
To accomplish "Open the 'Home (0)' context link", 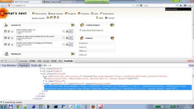I will point(82,47).
